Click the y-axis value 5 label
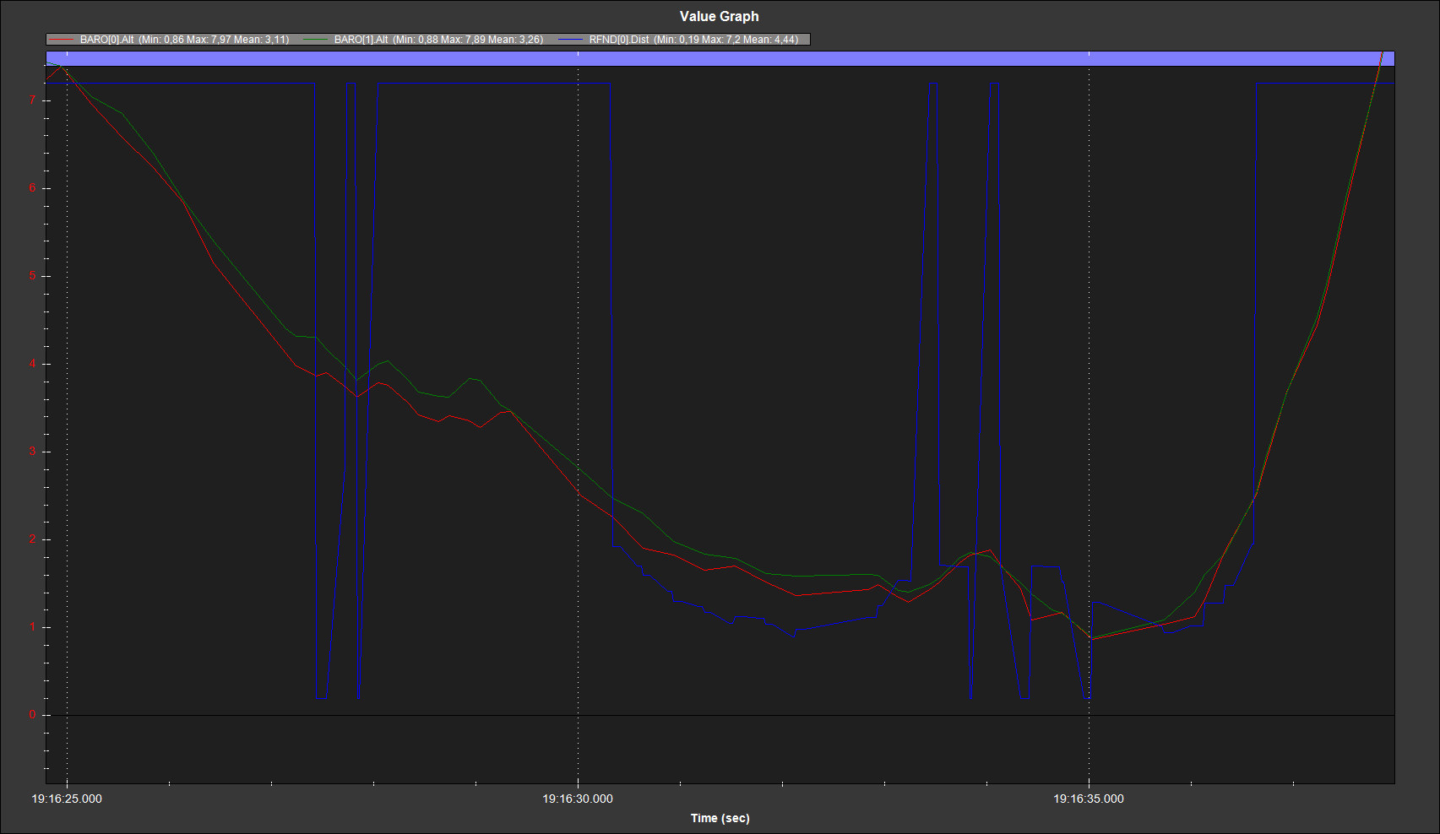 [x=33, y=276]
